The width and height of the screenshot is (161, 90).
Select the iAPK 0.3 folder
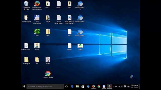[48, 5]
